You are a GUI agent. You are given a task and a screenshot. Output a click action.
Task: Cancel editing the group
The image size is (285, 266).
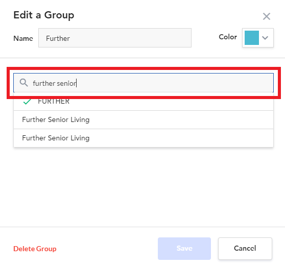245,249
